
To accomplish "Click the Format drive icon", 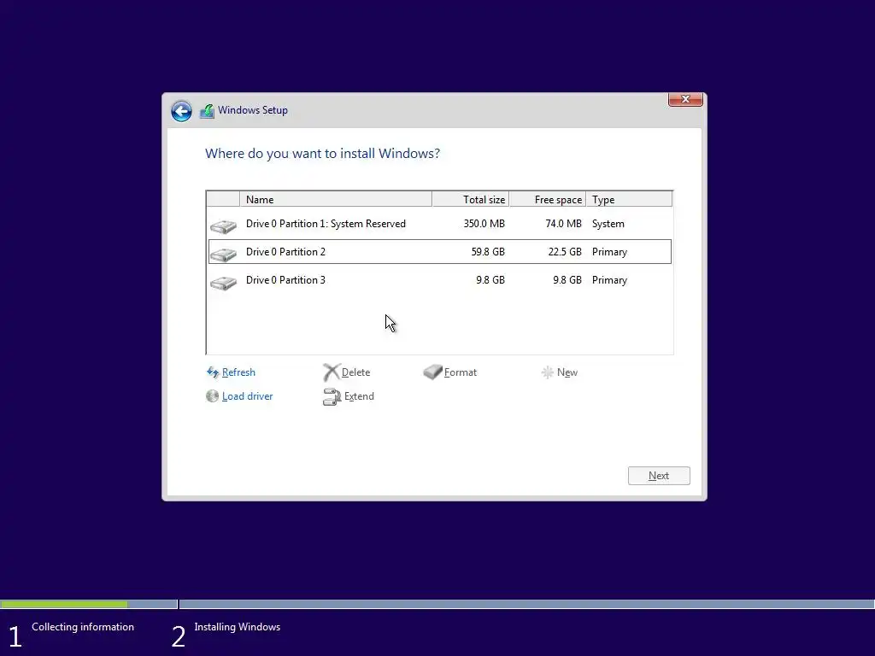I will click(432, 372).
